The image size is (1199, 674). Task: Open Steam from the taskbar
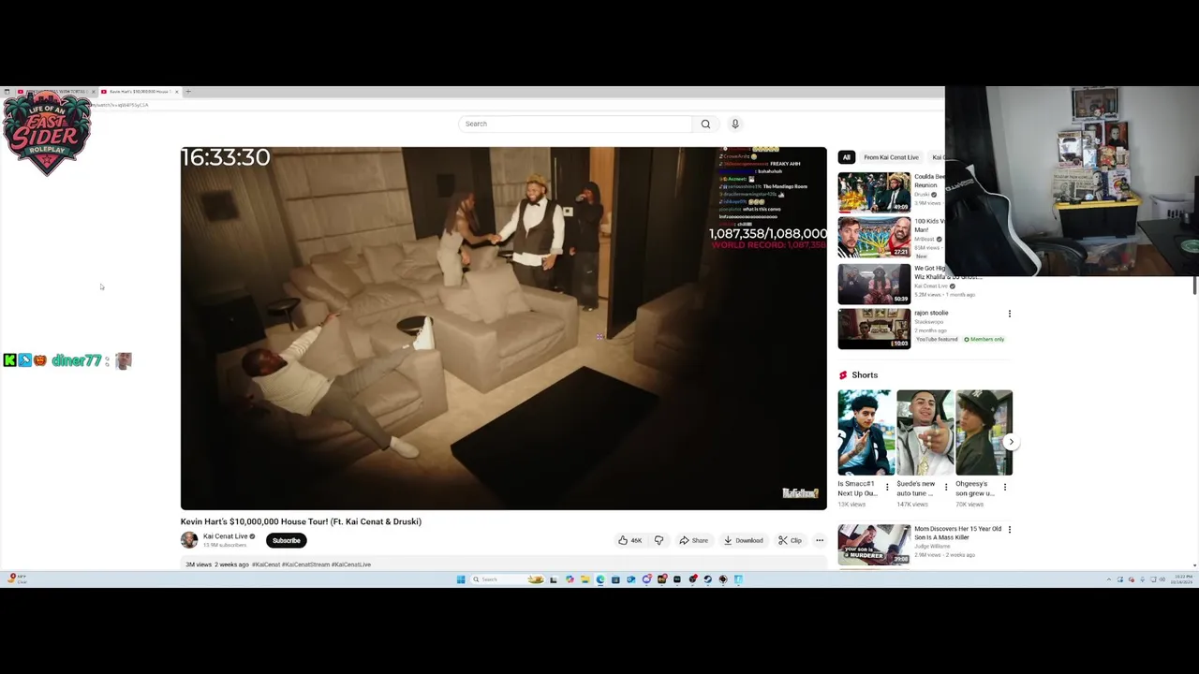(x=708, y=579)
